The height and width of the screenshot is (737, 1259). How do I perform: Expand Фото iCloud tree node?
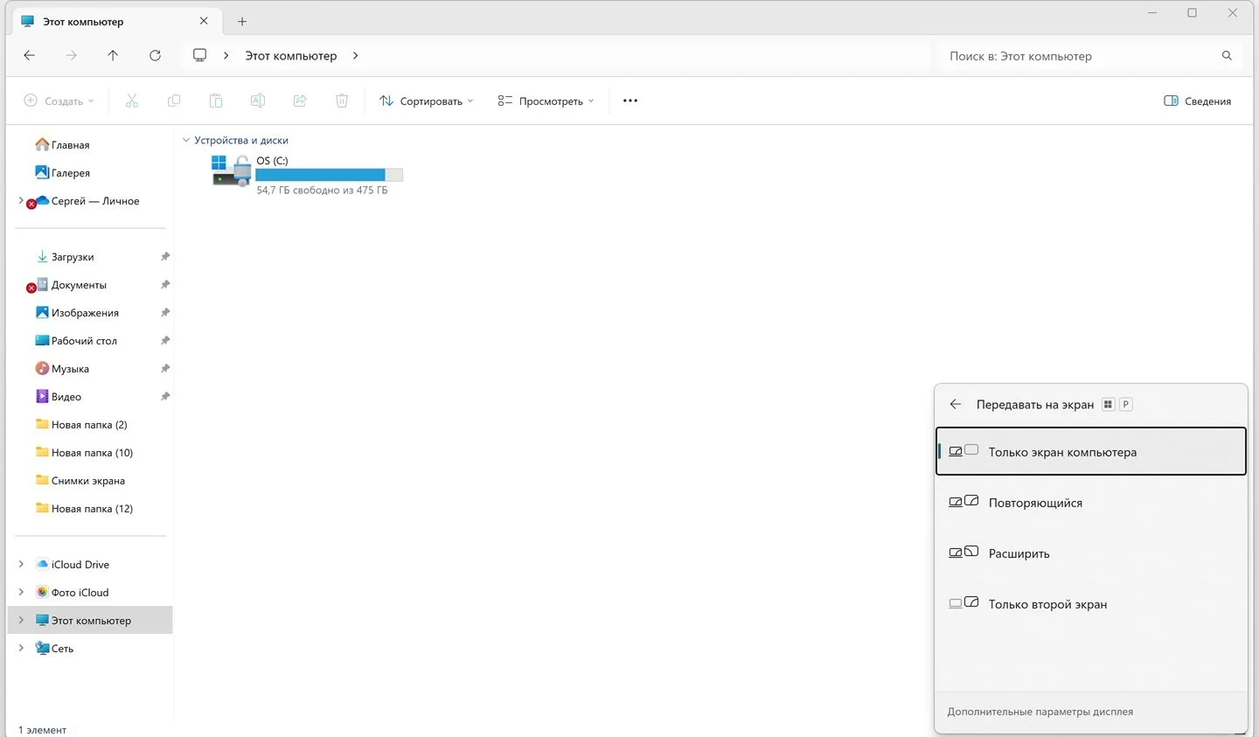point(21,592)
